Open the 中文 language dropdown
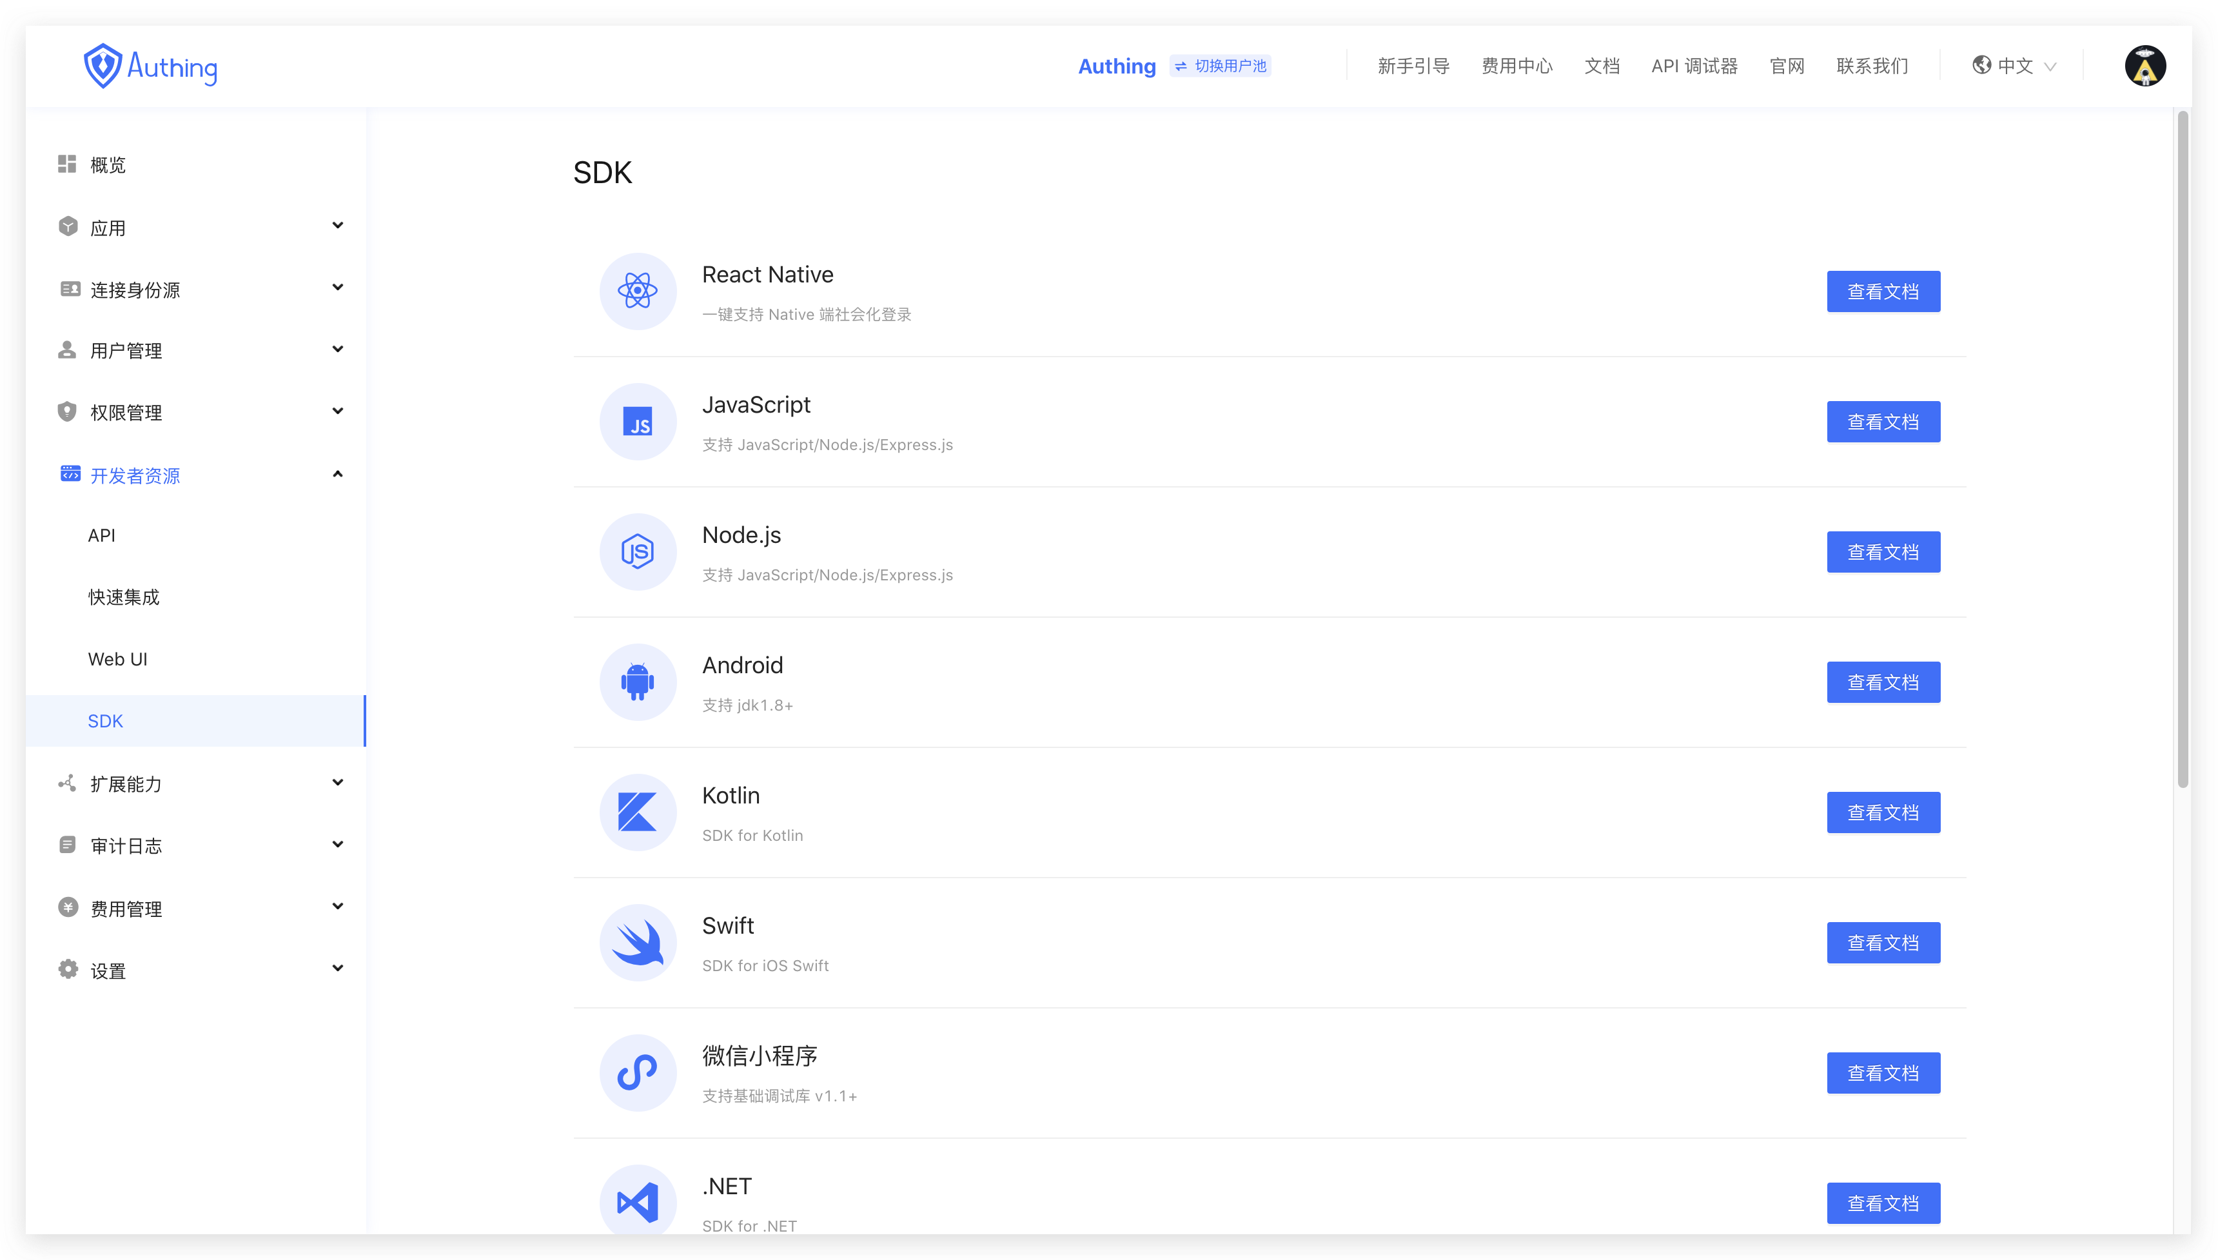Image resolution: width=2218 pixels, height=1260 pixels. 2016,65
